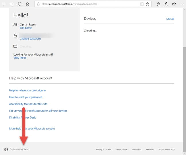The width and height of the screenshot is (186, 155).
Task: Open the Terms of use link
Action: tap(122, 150)
